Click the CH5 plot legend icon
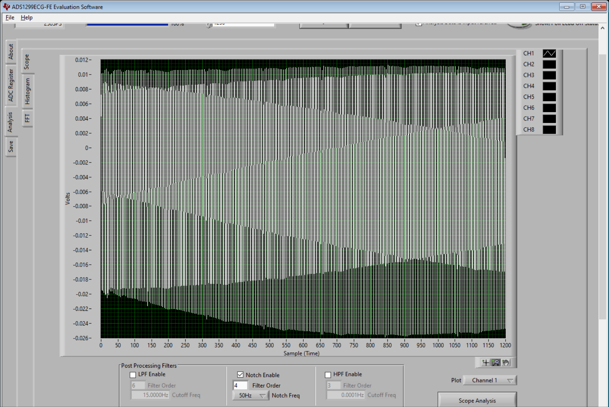 coord(549,97)
